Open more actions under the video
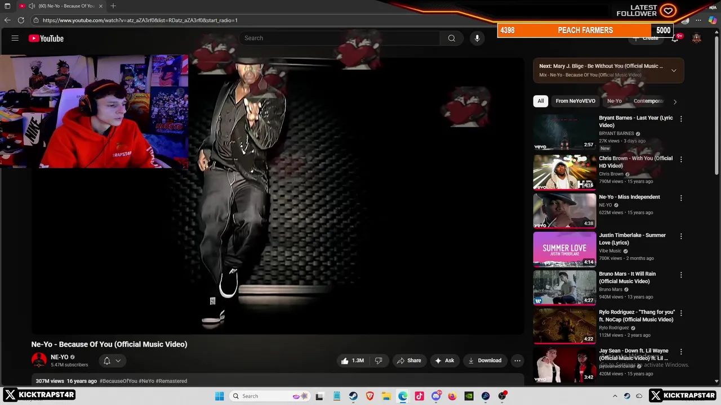 pos(517,361)
